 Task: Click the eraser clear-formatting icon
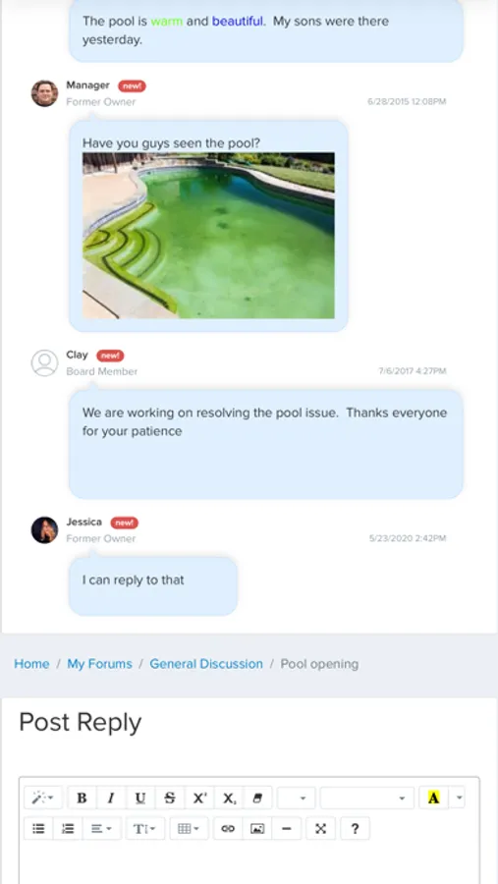click(257, 798)
